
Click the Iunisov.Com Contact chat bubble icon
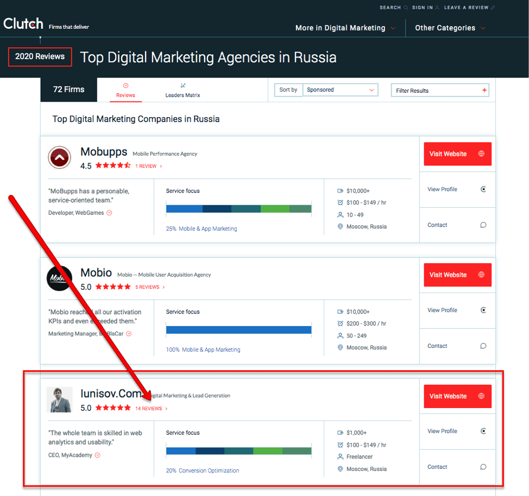point(483,467)
